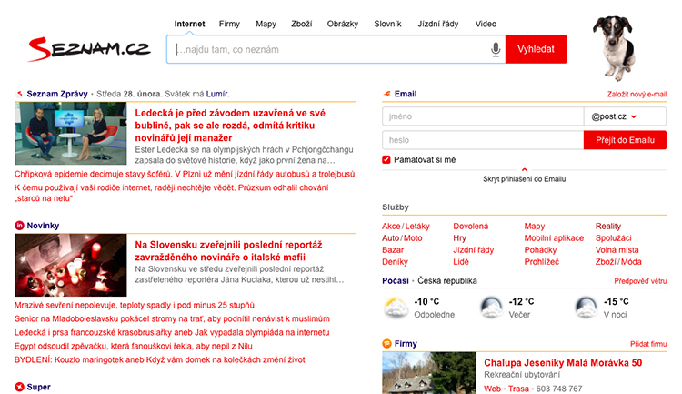Open the Předpověď větru link
This screenshot has height=394, width=682.
640,281
